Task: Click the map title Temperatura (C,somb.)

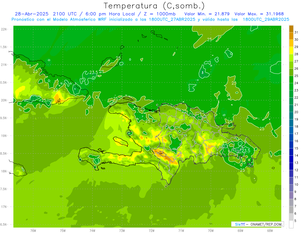Action: (154, 6)
